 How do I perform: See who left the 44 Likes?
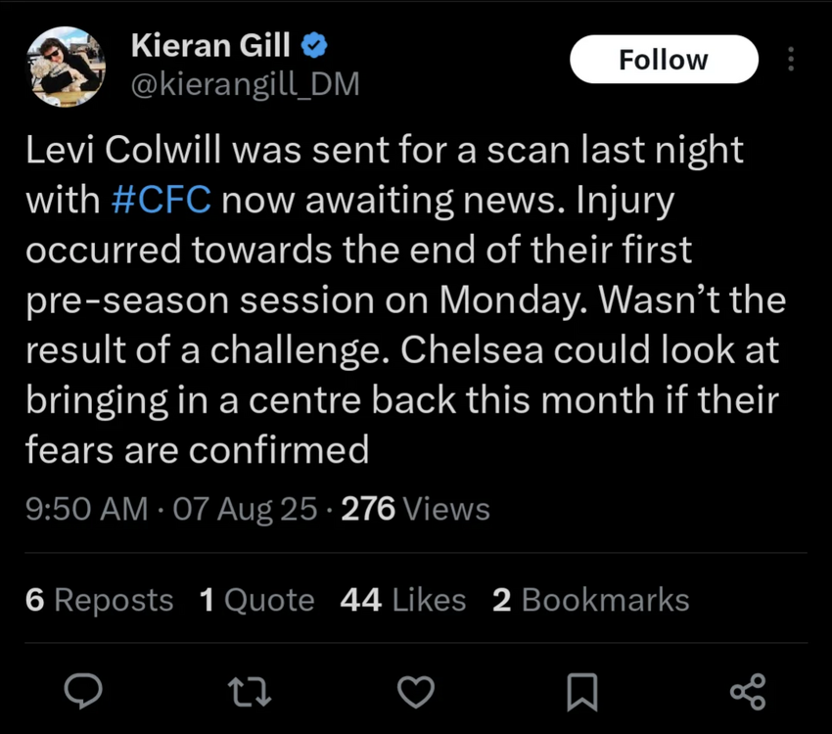point(402,600)
